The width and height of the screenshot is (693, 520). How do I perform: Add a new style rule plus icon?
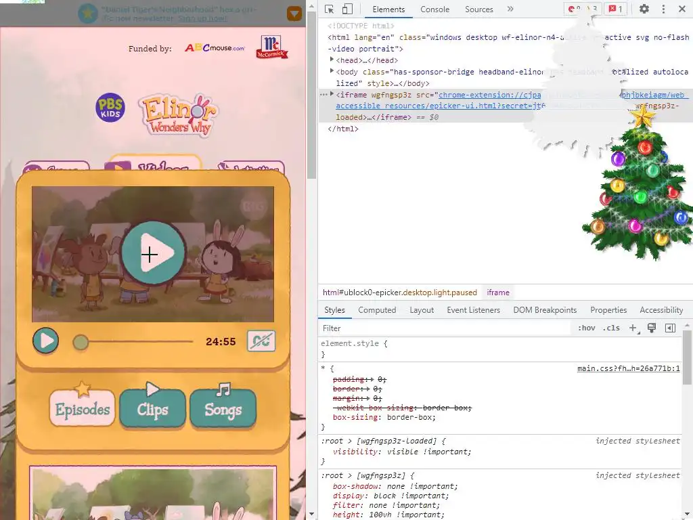click(633, 328)
